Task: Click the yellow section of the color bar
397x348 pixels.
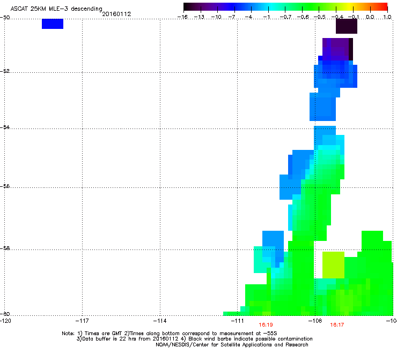Action: (349, 7)
